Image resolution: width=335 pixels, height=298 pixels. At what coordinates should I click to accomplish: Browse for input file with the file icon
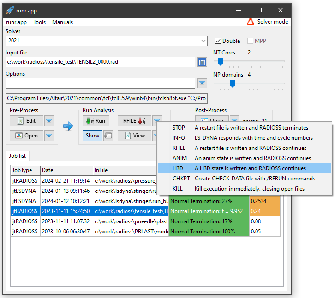202,62
